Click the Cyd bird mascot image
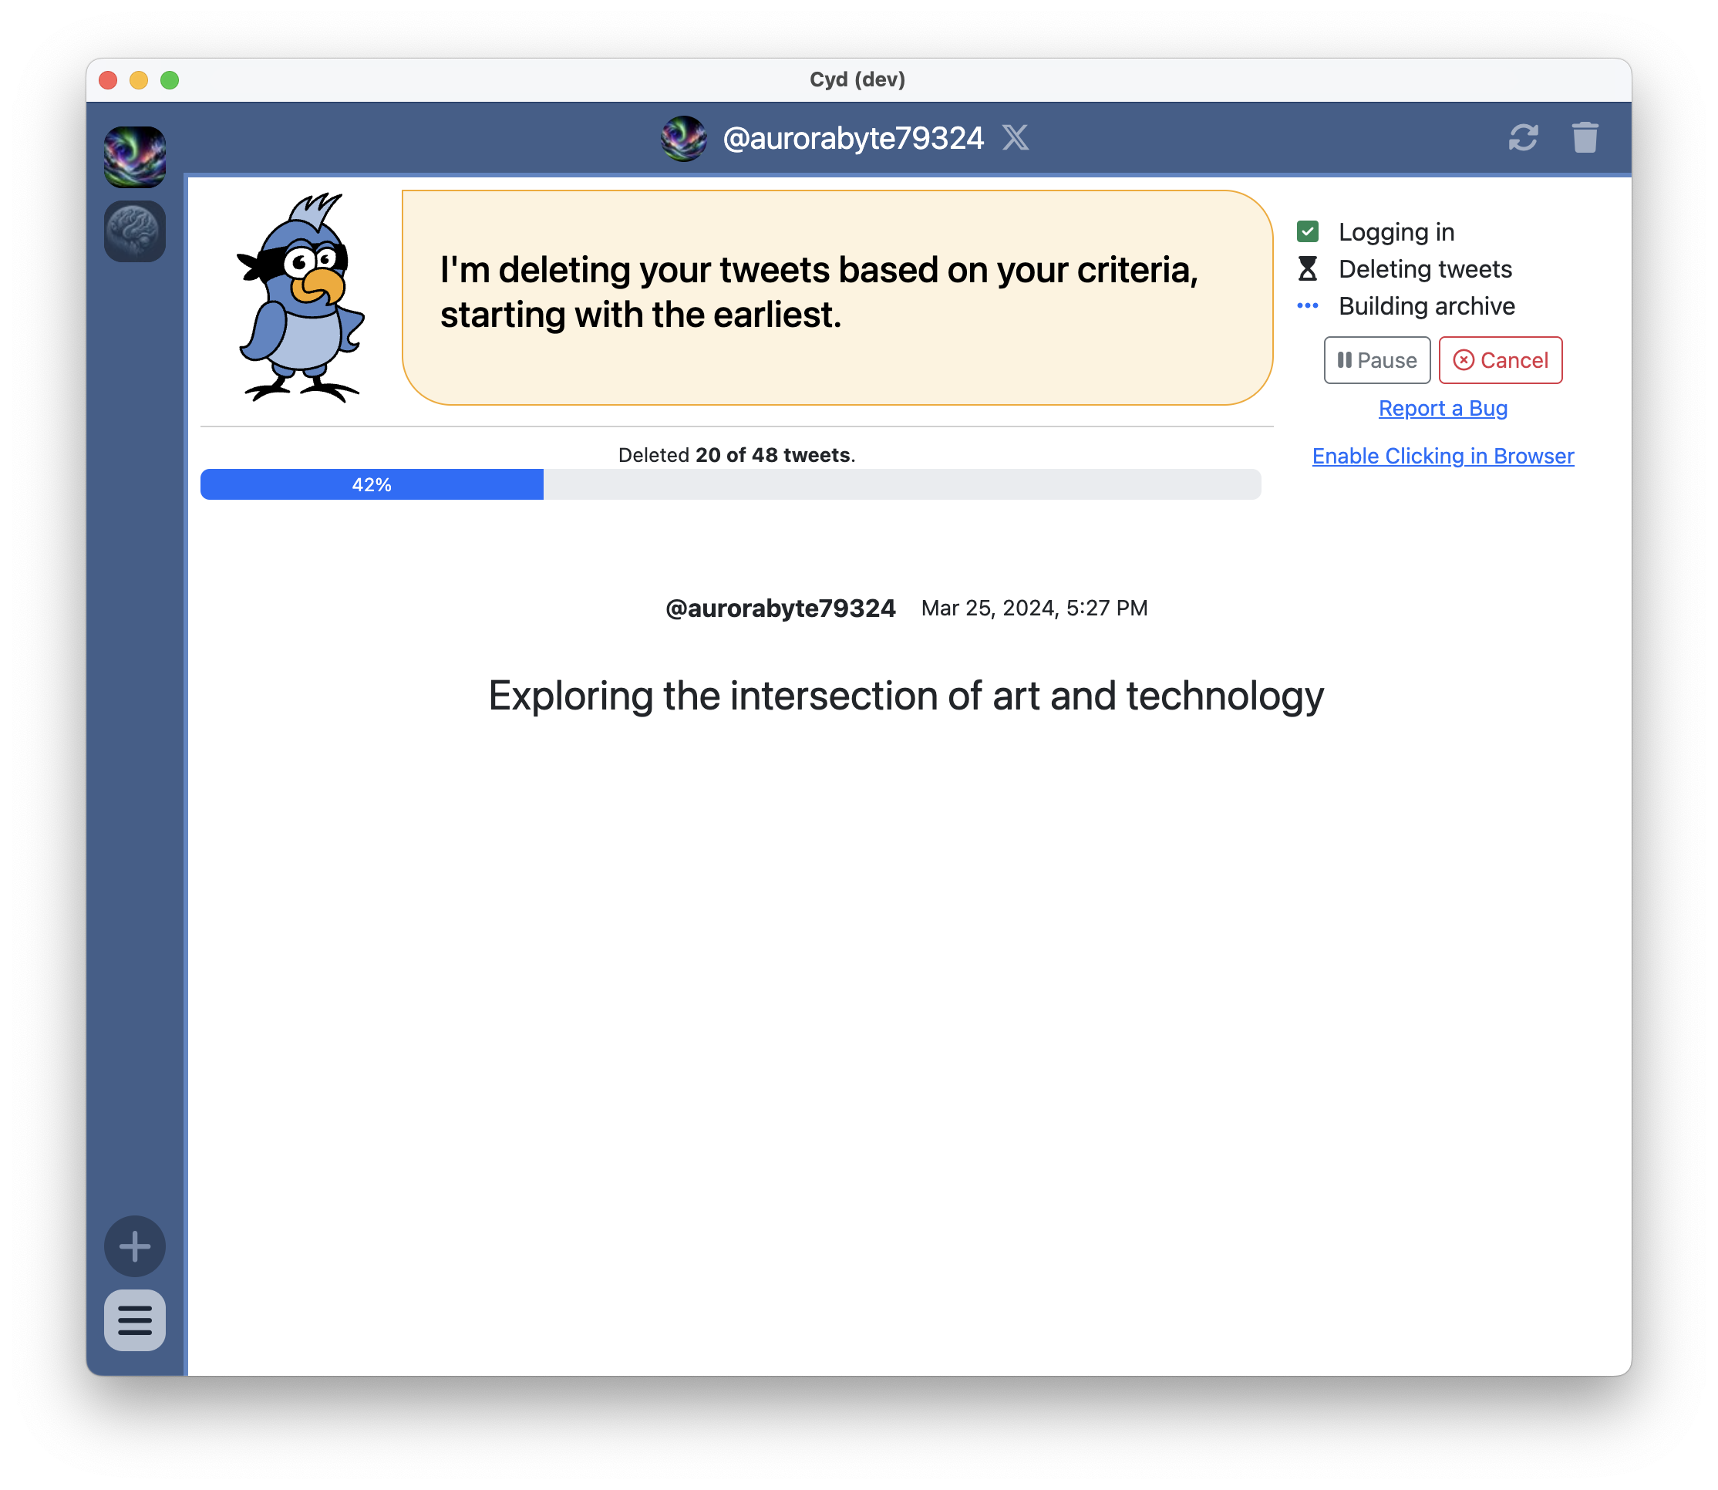The height and width of the screenshot is (1490, 1718). point(301,298)
